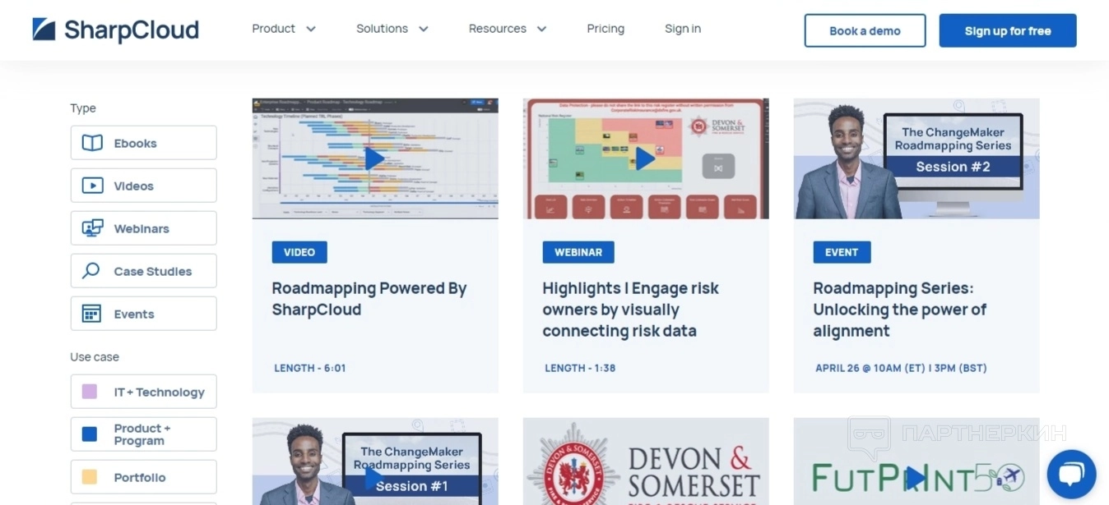
Task: Play the Roadmapping Powered By SharpCloud video
Action: 374,158
